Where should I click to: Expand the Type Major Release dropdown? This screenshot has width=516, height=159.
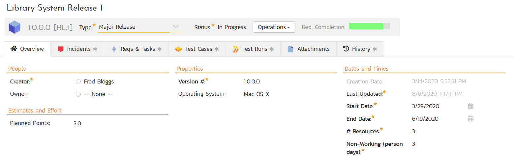[175, 27]
